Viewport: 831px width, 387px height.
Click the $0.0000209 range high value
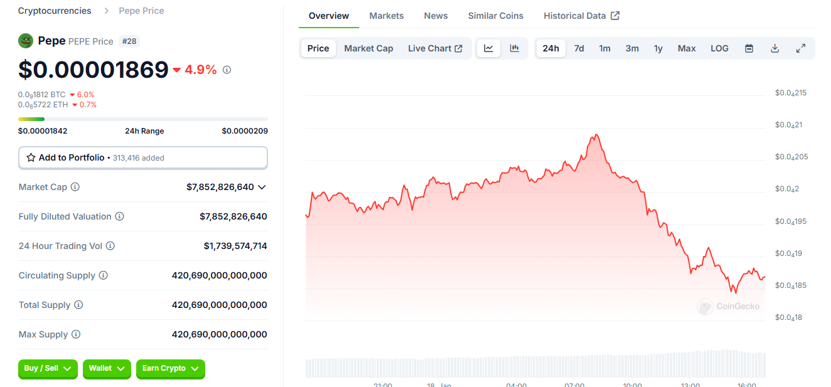pyautogui.click(x=245, y=131)
